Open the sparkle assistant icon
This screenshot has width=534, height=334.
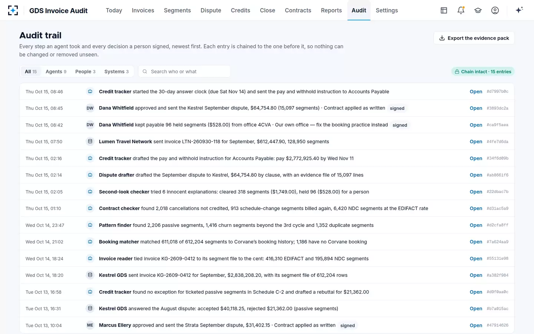(519, 10)
